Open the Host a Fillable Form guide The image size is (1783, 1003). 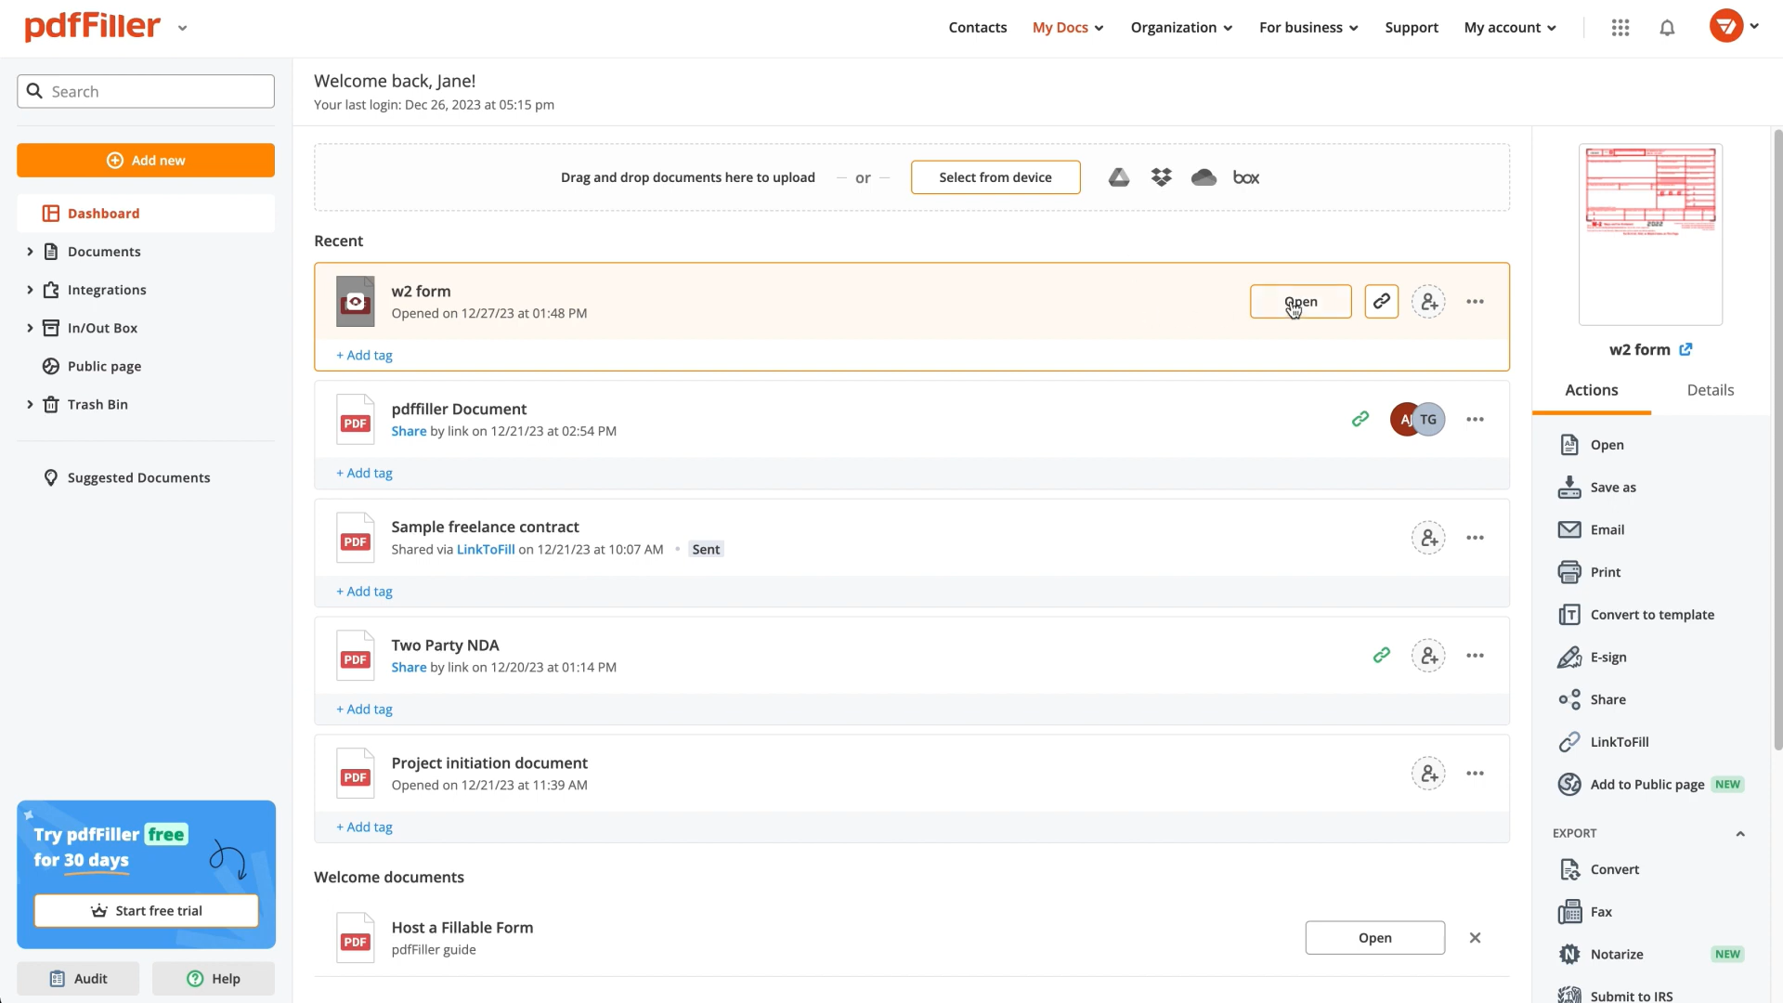coord(1375,938)
